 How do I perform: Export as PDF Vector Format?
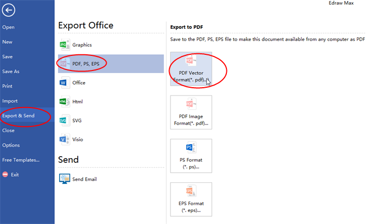[191, 69]
